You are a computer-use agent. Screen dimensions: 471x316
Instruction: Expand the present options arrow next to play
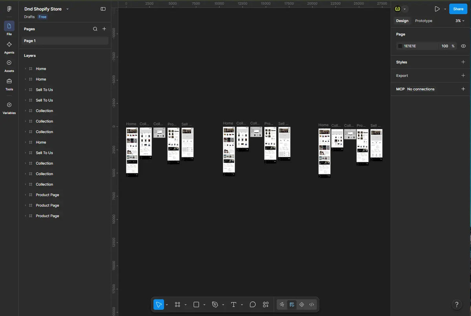(x=445, y=9)
